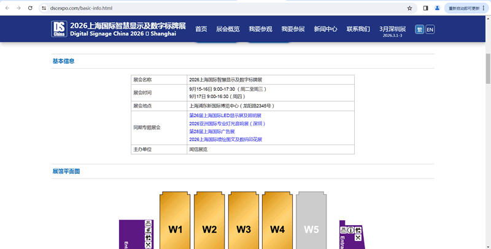The width and height of the screenshot is (491, 249).
Task: Reload the page with refresh icon
Action: click(30, 8)
